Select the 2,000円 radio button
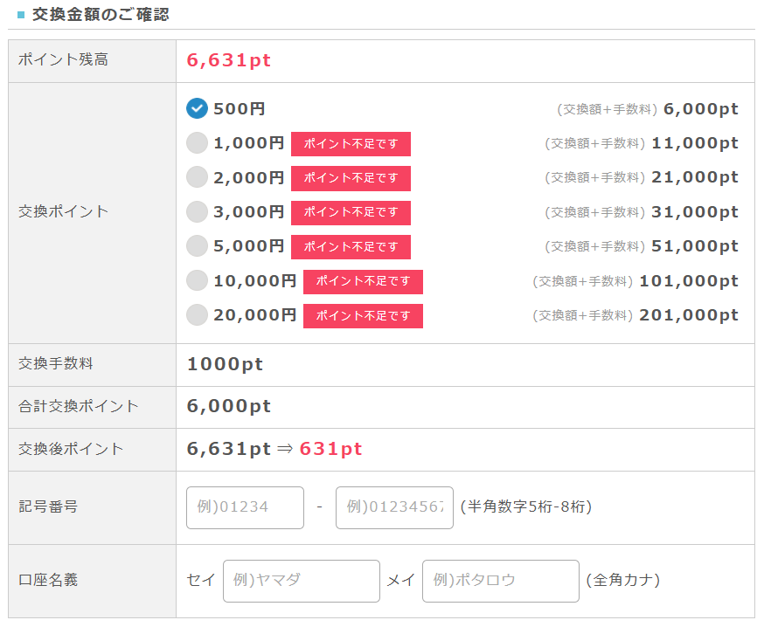Screen dimensions: 764x627 [x=197, y=177]
